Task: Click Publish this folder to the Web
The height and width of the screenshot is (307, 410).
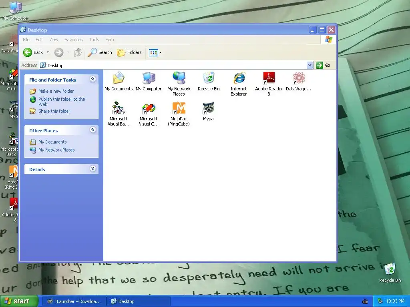Action: tap(62, 102)
